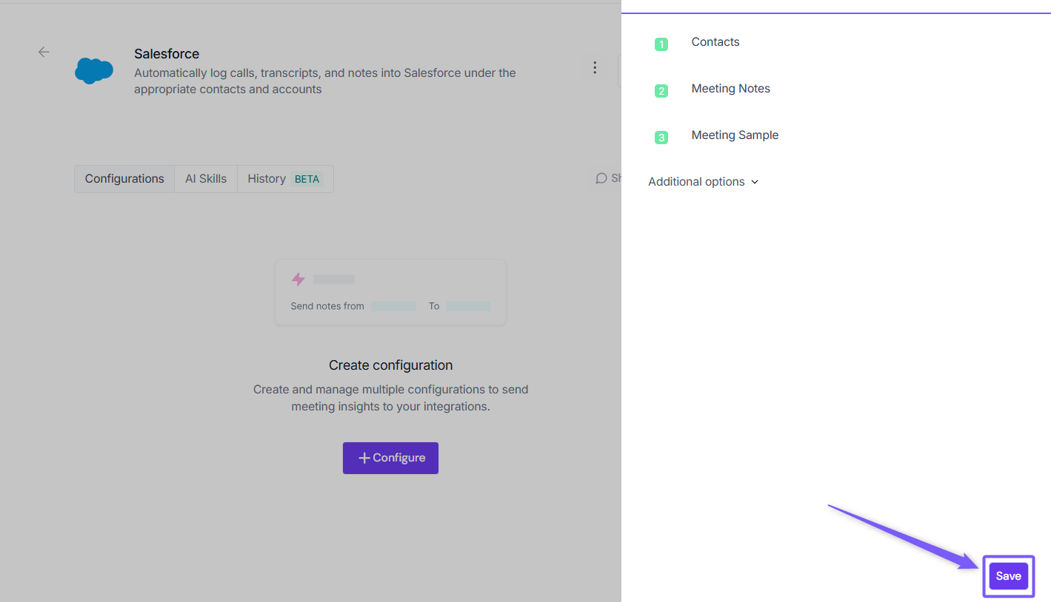The image size is (1051, 602).
Task: Click the pink lightning bolt icon
Action: [298, 279]
